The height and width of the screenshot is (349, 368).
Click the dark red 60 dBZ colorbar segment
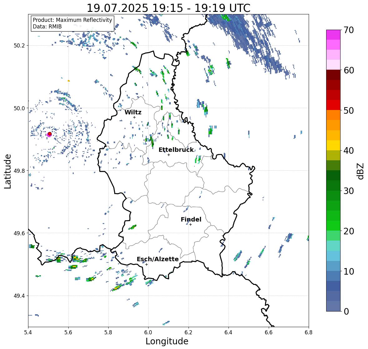[x=333, y=75]
